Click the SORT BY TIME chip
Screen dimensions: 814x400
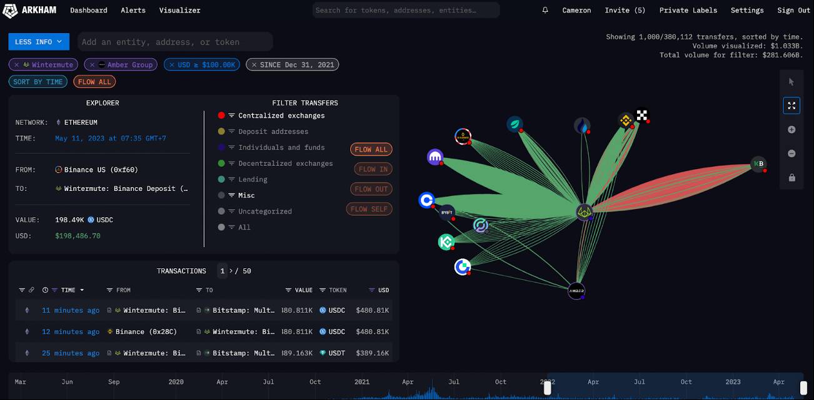pos(38,82)
